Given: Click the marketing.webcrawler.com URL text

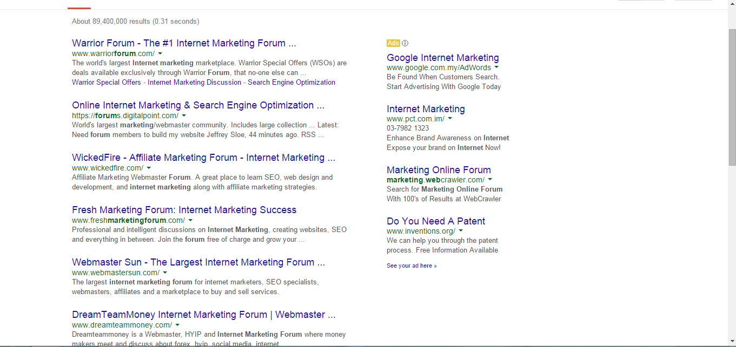Looking at the screenshot, I should [x=435, y=180].
